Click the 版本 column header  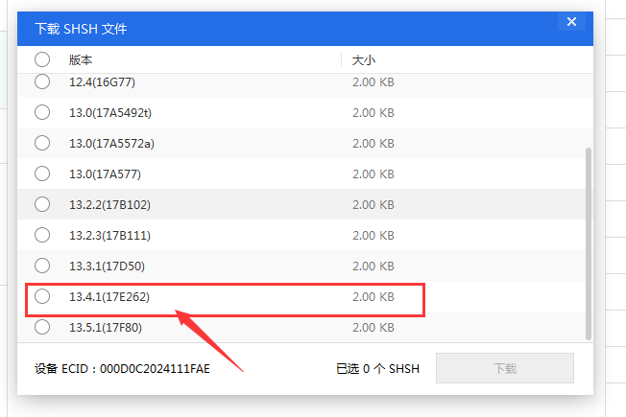[x=81, y=59]
